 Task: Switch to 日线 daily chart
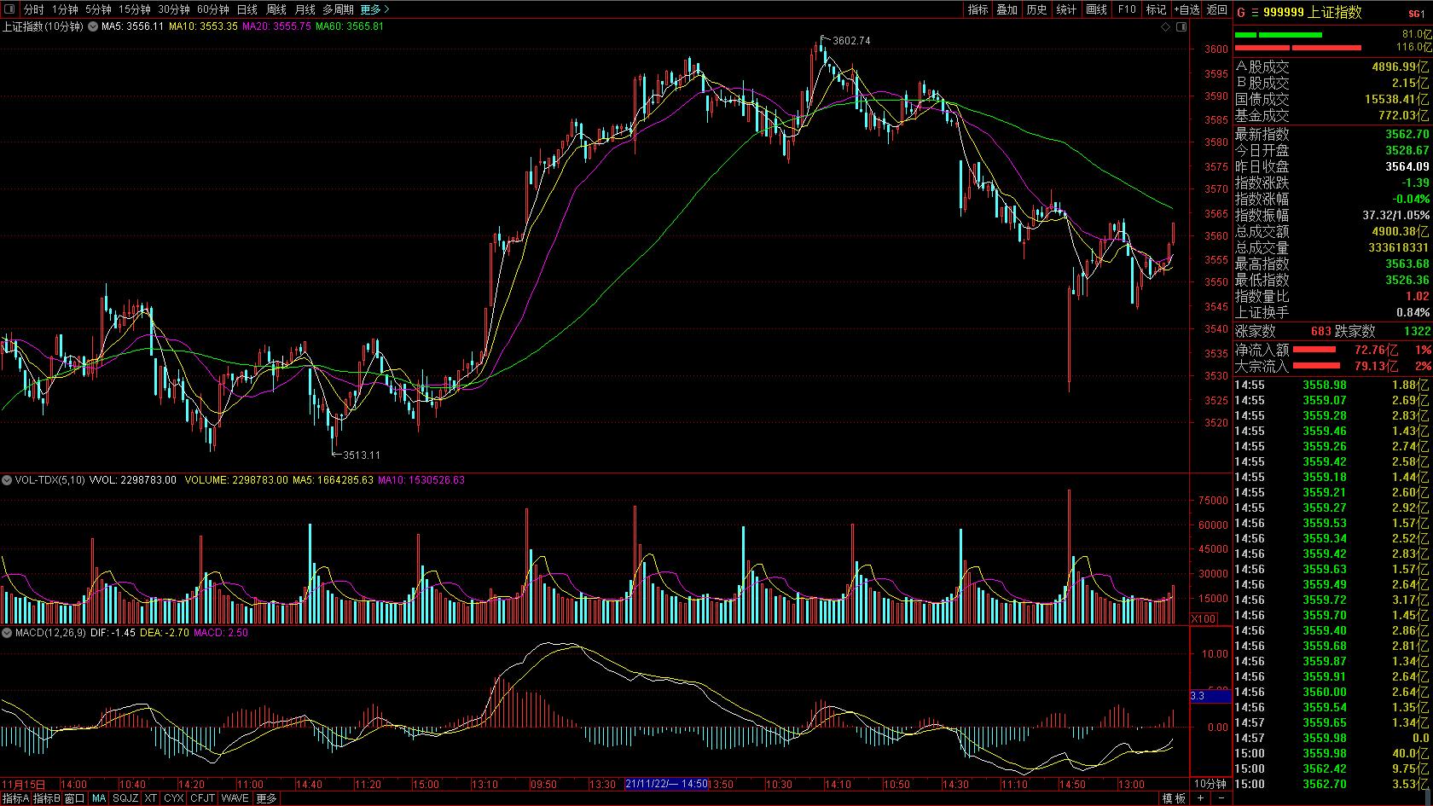click(x=247, y=9)
